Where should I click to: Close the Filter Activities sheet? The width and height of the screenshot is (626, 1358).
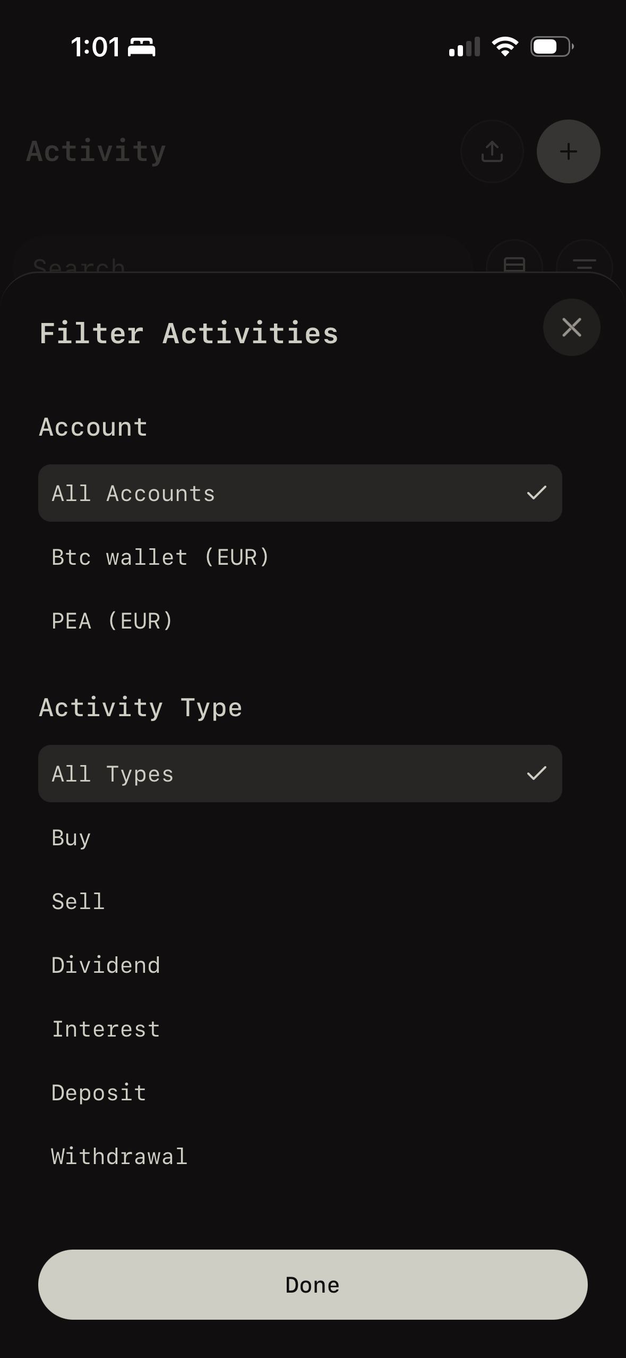[x=571, y=327]
